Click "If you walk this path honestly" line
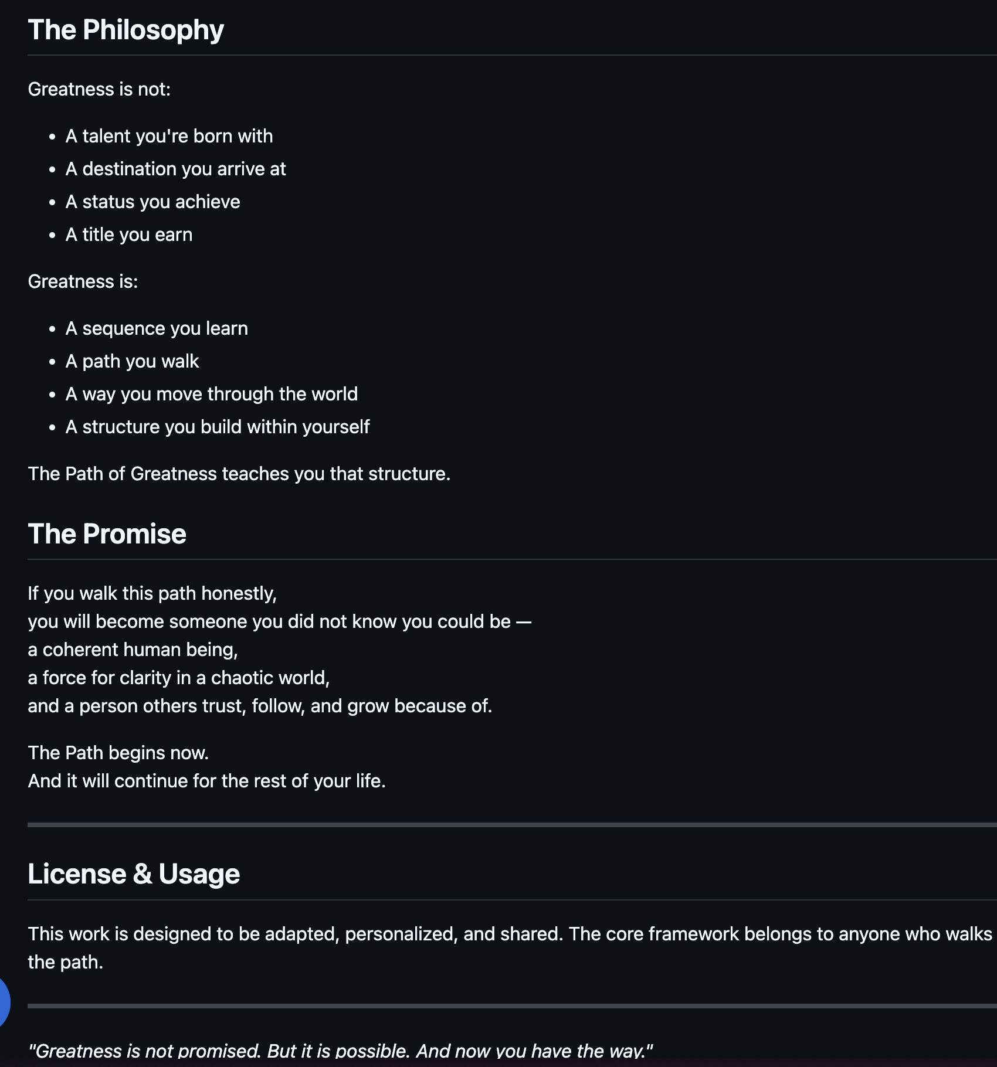997x1067 pixels. [152, 593]
